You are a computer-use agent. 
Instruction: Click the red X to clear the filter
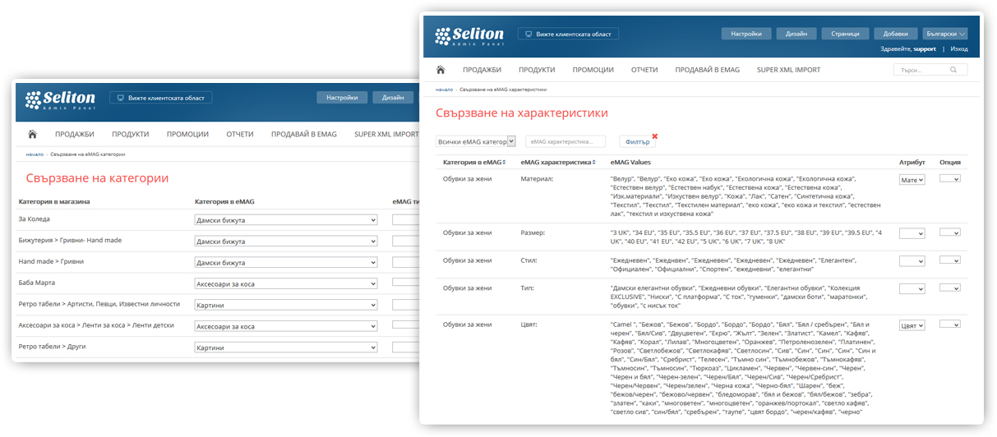click(x=654, y=136)
